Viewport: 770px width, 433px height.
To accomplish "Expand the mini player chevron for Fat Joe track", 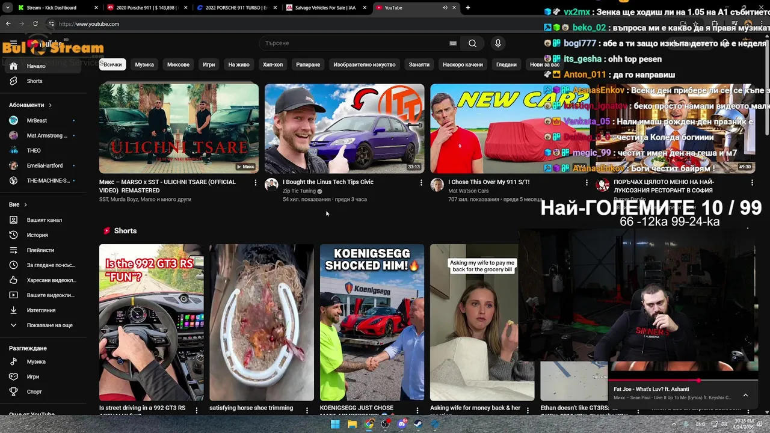I will [745, 395].
